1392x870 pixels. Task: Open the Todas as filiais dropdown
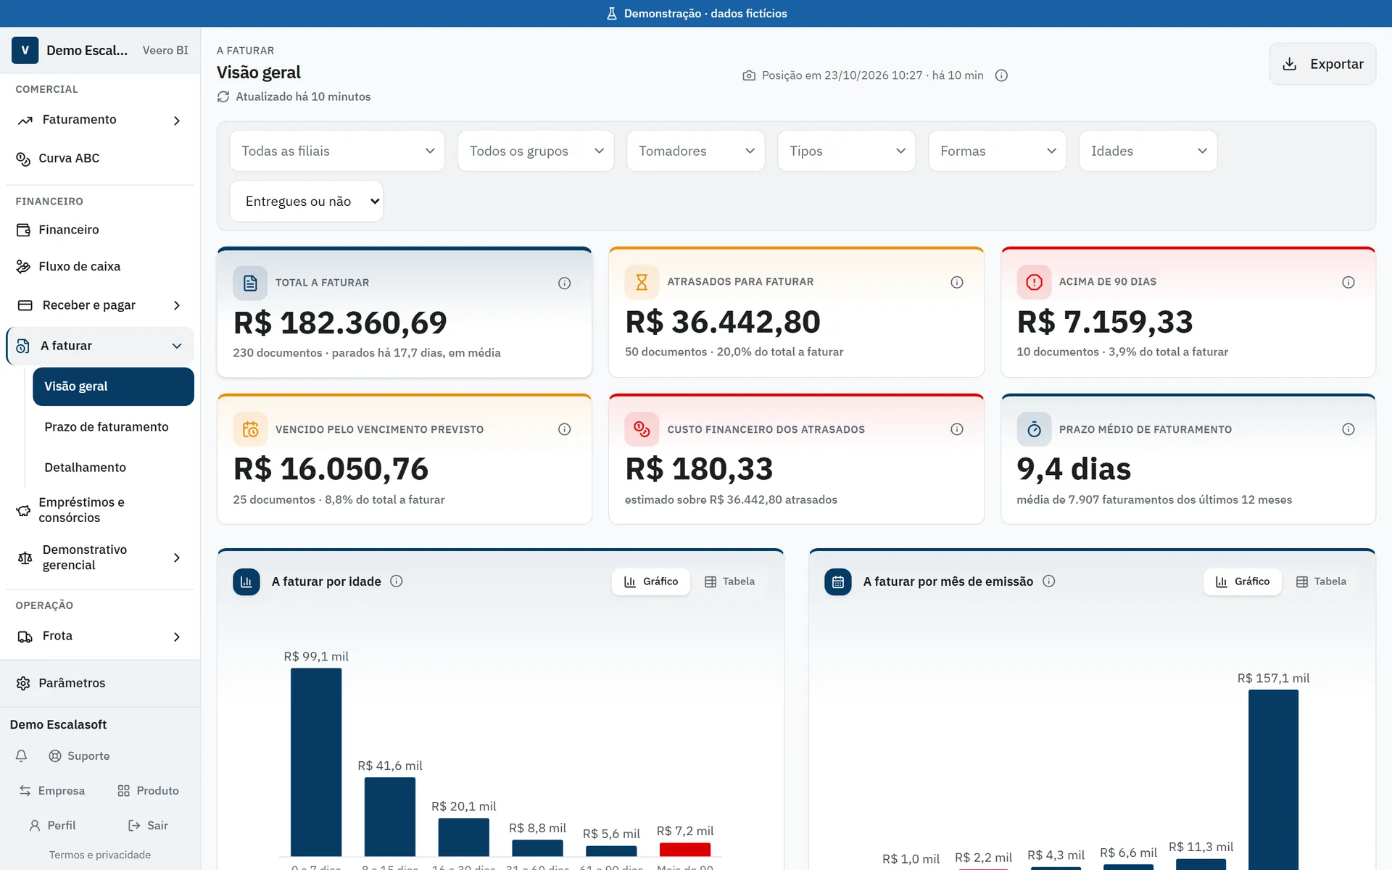[x=337, y=151]
